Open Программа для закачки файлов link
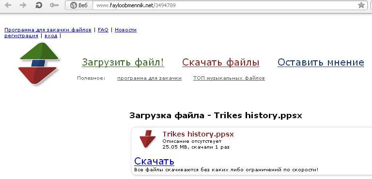372x179 pixels. [x=48, y=30]
